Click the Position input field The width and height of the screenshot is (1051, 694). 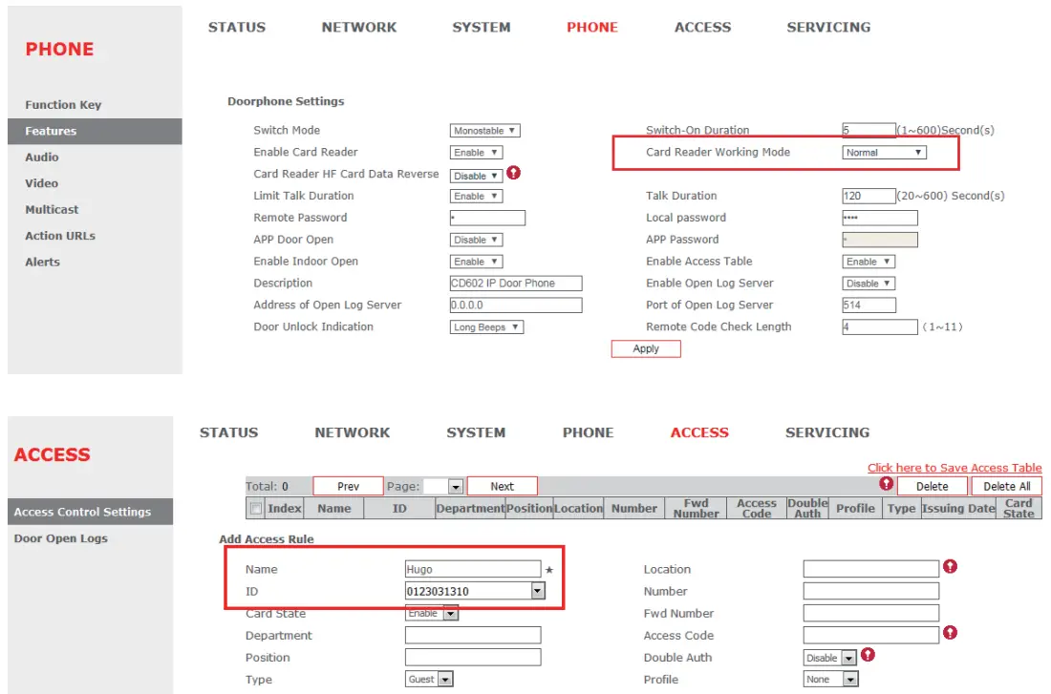473,657
